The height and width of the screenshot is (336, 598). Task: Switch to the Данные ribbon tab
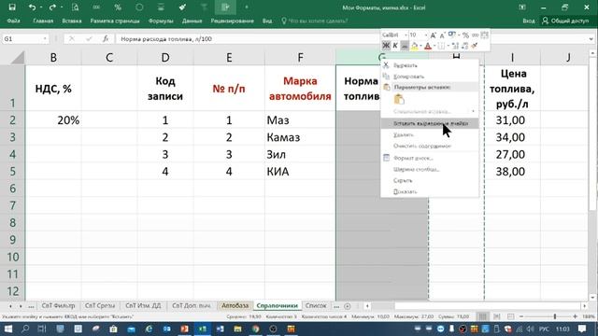192,21
